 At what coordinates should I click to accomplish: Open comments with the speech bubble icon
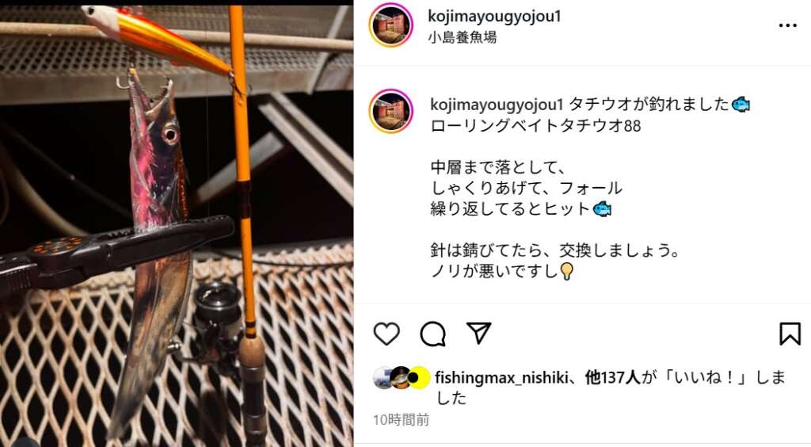[433, 334]
